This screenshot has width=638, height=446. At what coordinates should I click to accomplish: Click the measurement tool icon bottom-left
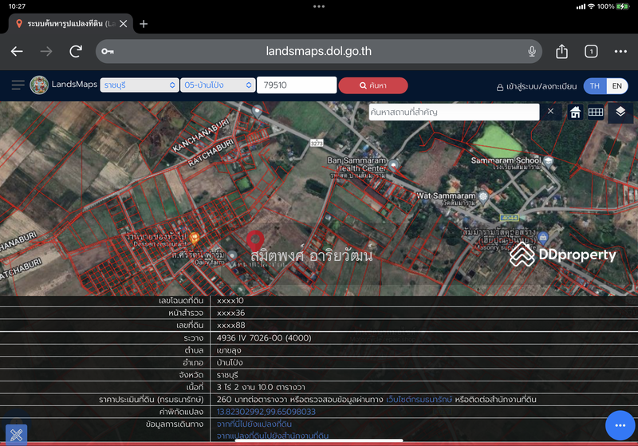[x=16, y=435]
